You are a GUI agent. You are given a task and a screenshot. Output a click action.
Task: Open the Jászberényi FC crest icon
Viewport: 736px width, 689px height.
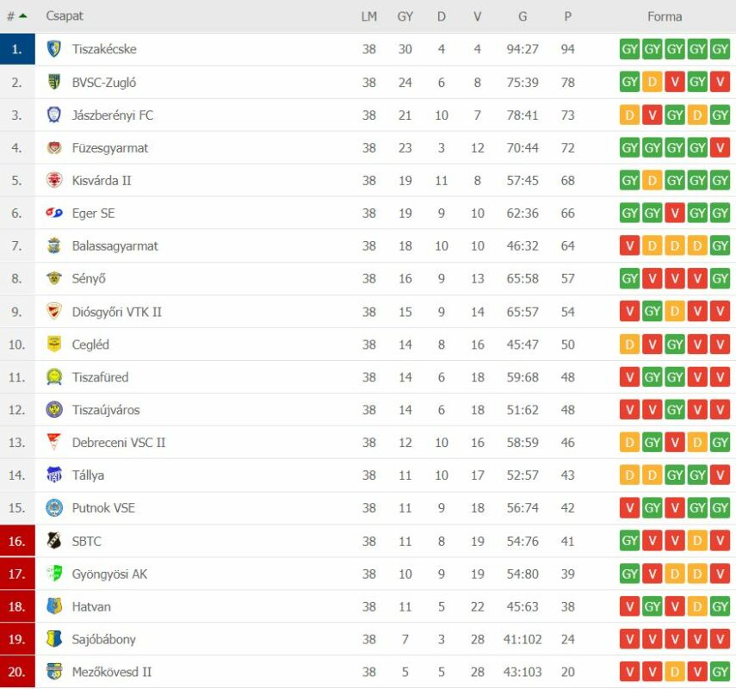pos(54,115)
